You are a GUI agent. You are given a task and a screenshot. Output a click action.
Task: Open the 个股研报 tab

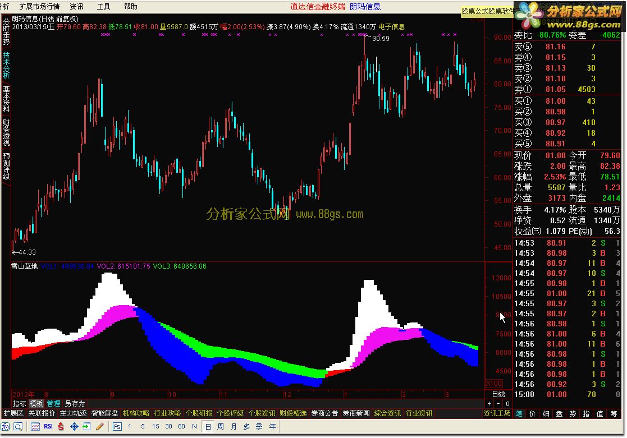point(199,413)
